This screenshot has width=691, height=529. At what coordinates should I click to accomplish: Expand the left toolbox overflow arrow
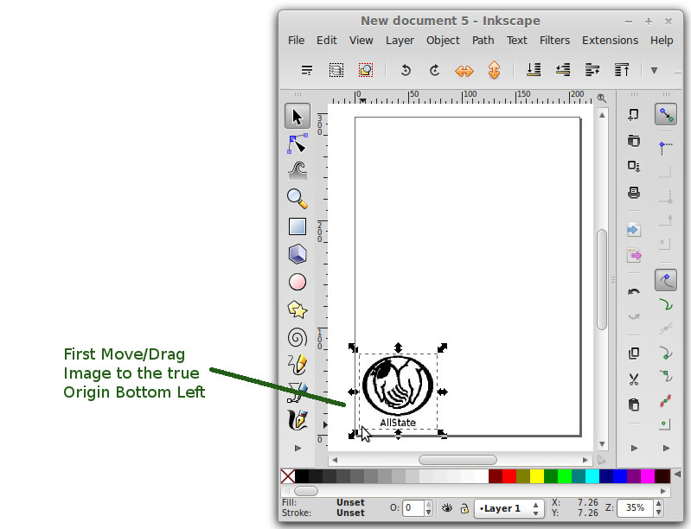(298, 448)
